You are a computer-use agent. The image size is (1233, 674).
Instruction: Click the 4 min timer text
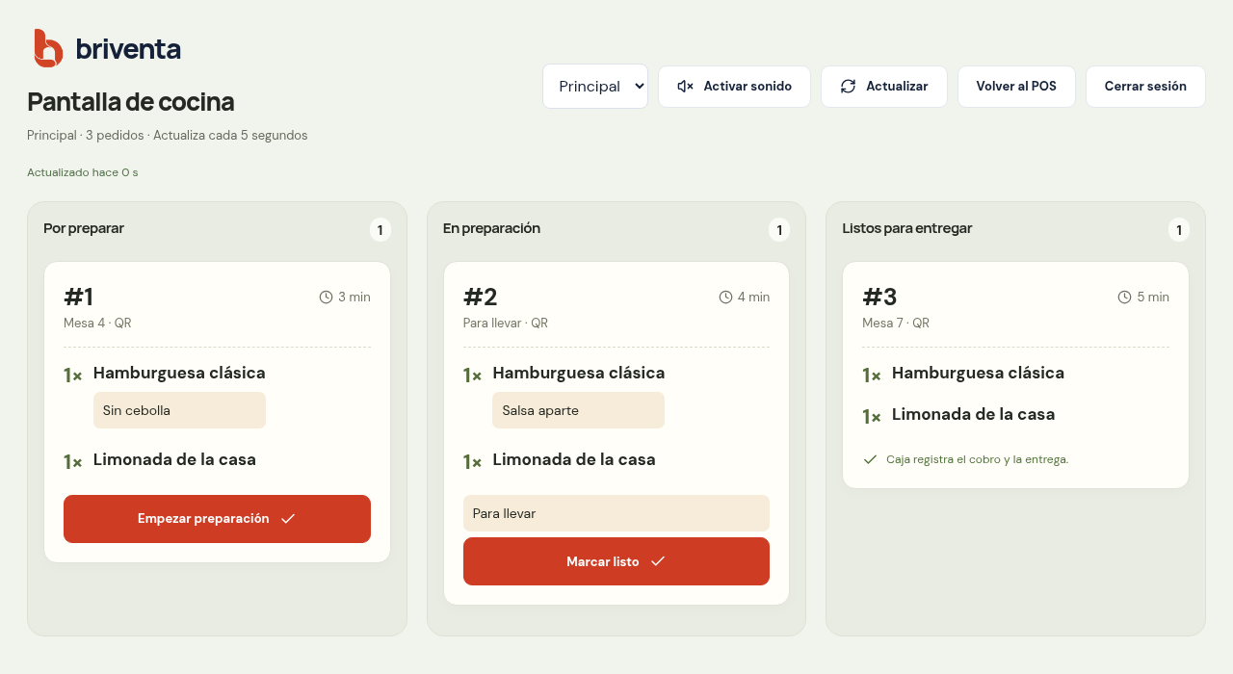753,297
